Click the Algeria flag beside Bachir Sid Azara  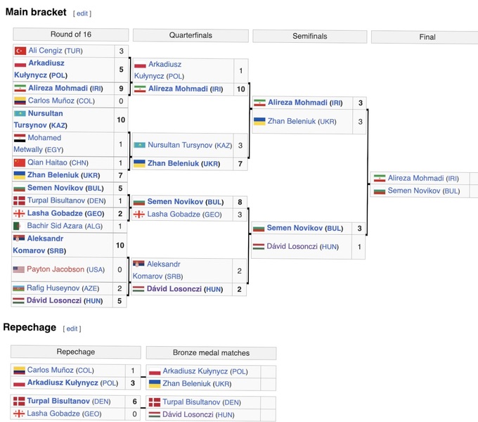click(20, 226)
